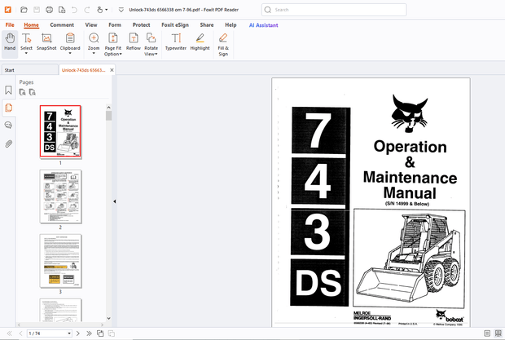Click the SnapShot tool
Viewport: 505px width, 340px height.
coord(46,42)
